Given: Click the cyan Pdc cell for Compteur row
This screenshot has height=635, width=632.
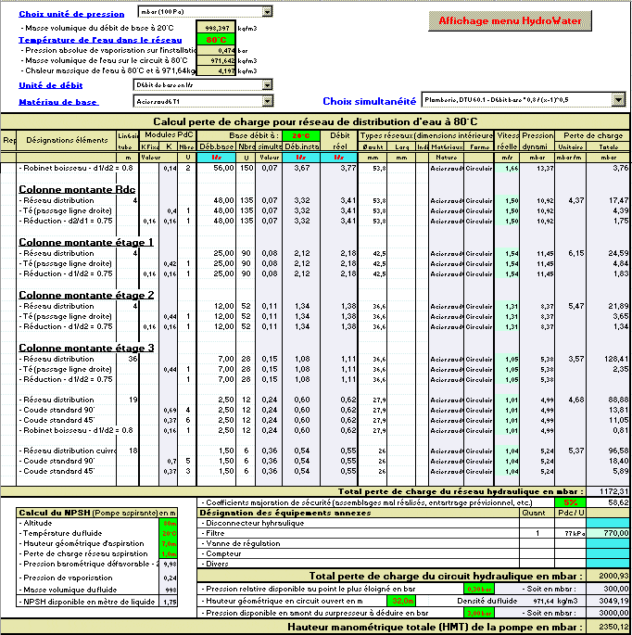Looking at the screenshot, I should pyautogui.click(x=608, y=553).
